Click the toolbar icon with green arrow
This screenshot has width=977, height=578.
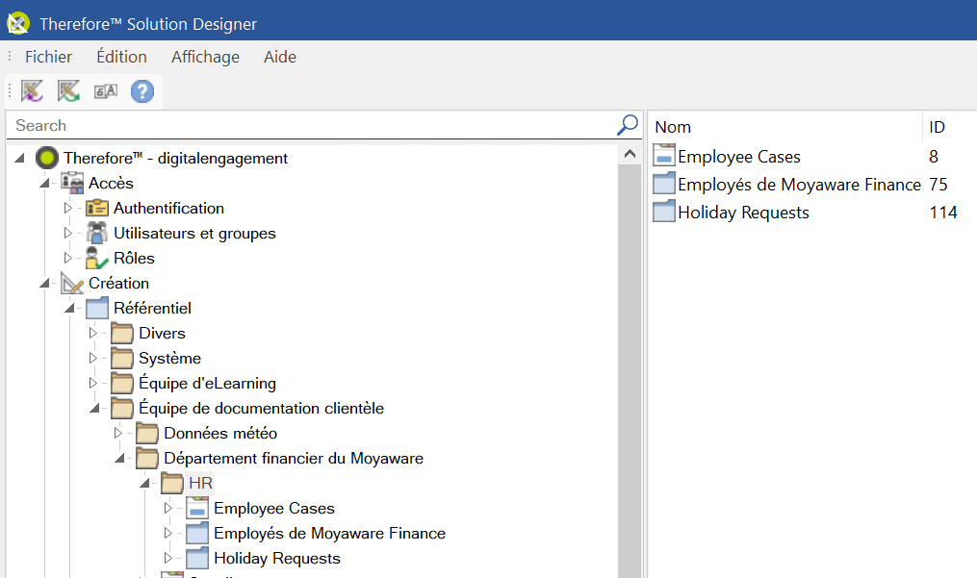tap(68, 91)
